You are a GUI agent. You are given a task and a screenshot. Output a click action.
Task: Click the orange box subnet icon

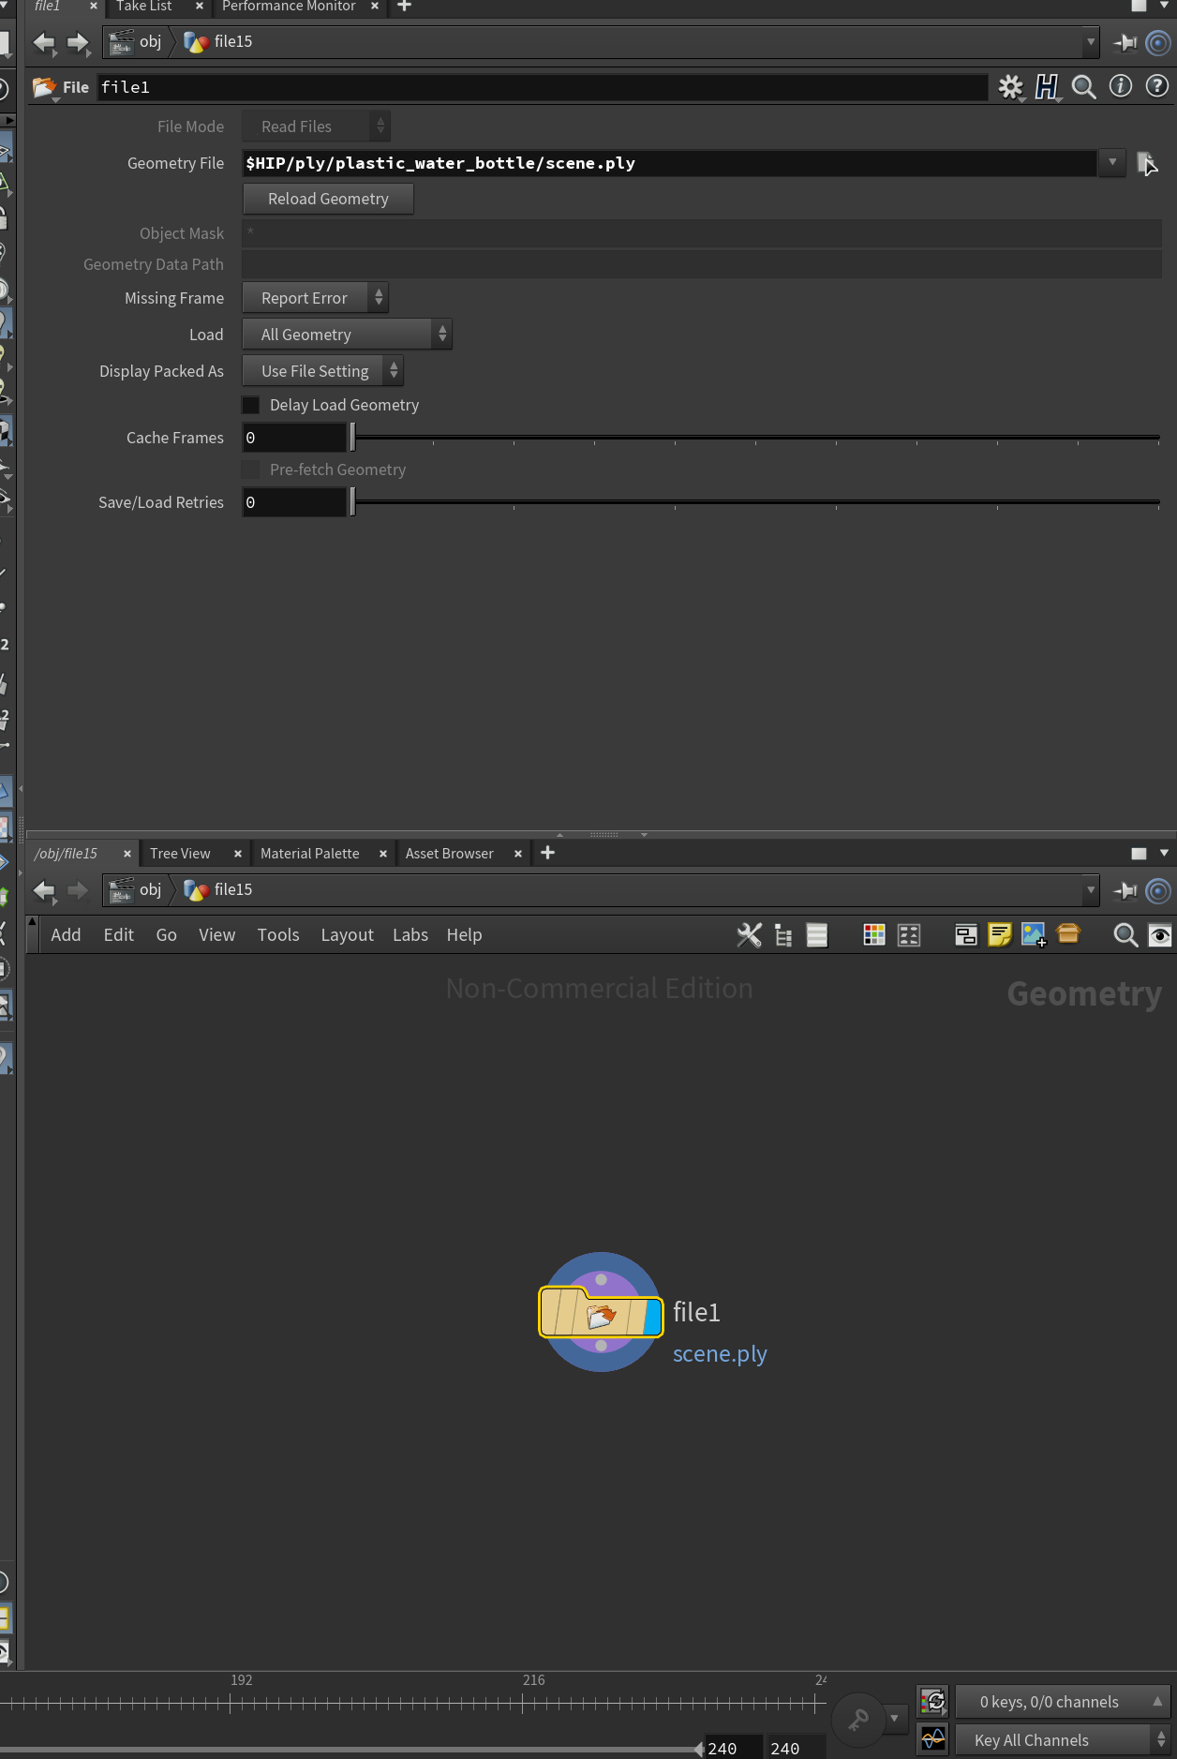click(1068, 934)
